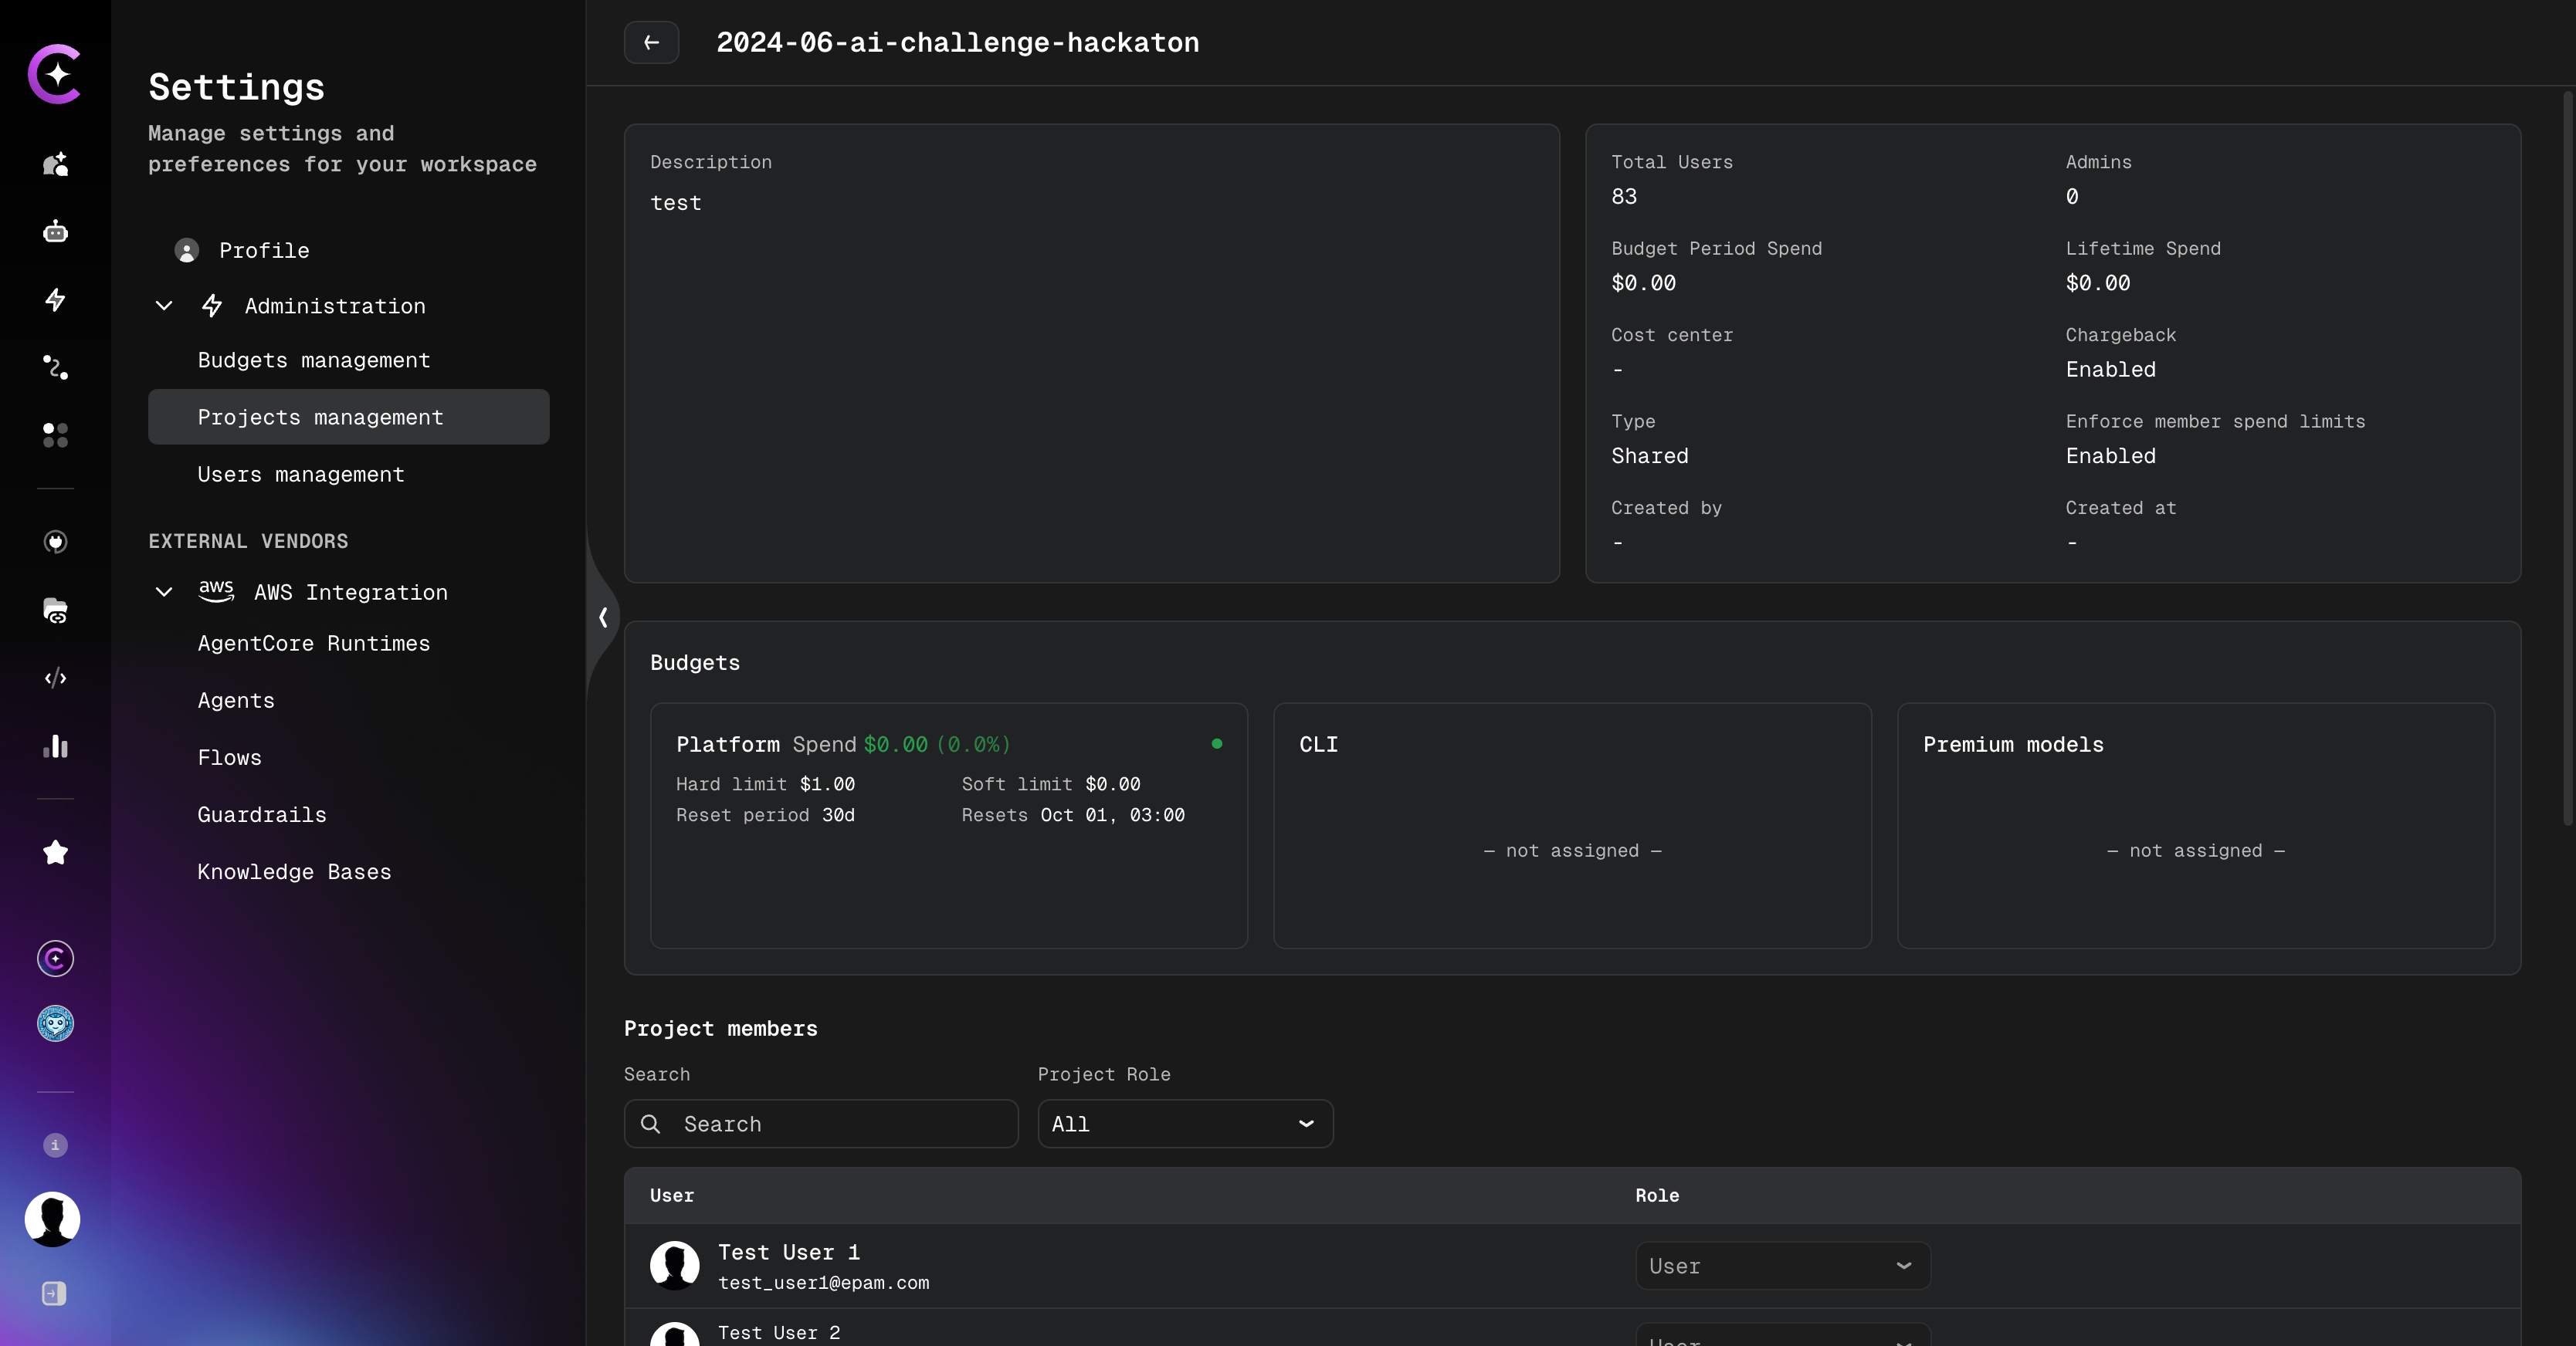Click the Total Users value 83
2576x1346 pixels.
[x=1624, y=197]
